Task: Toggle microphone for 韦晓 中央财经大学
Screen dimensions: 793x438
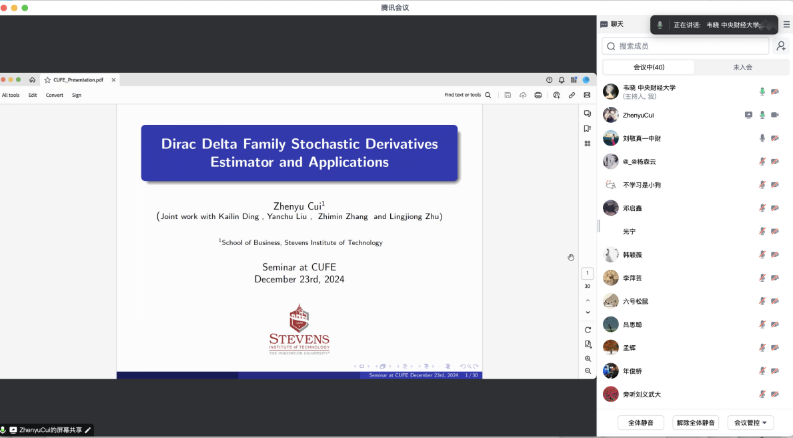Action: coord(762,91)
